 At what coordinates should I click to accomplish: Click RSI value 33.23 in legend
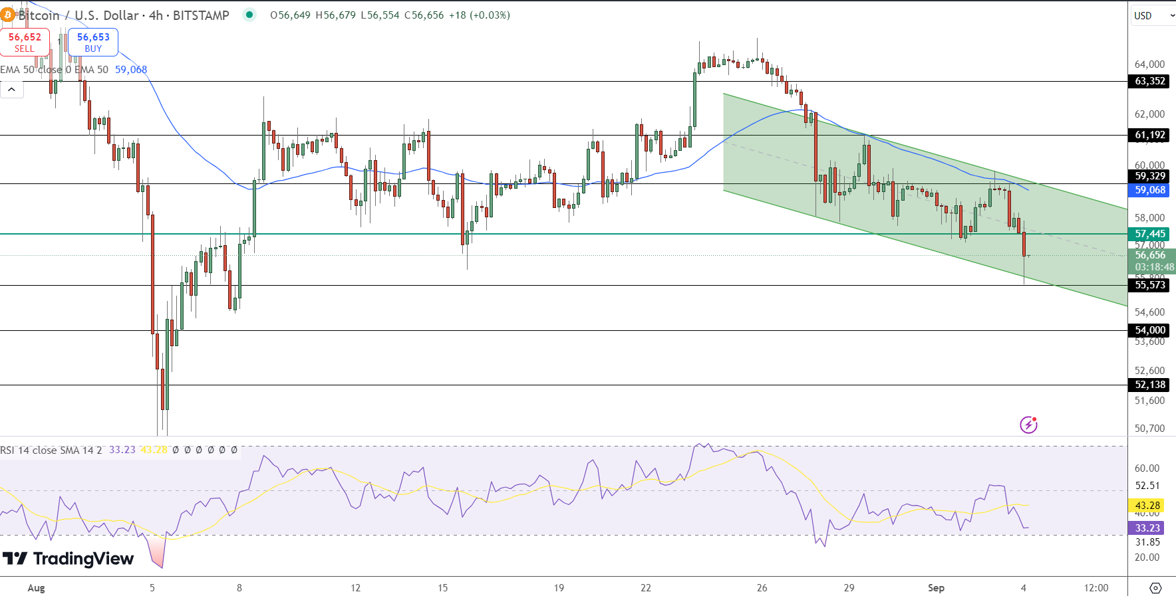tap(122, 450)
